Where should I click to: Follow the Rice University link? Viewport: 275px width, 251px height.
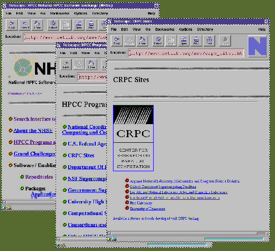pyautogui.click(x=141, y=203)
